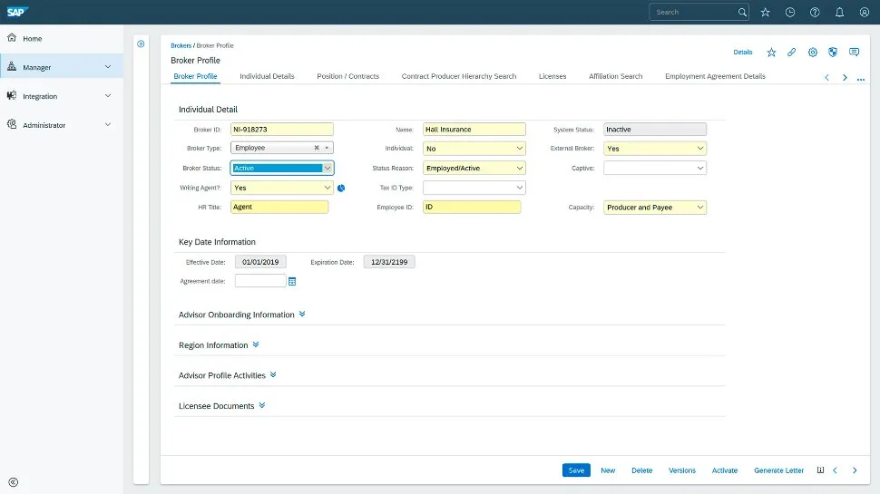This screenshot has height=494, width=880.
Task: Click the shield security icon
Action: [x=832, y=53]
